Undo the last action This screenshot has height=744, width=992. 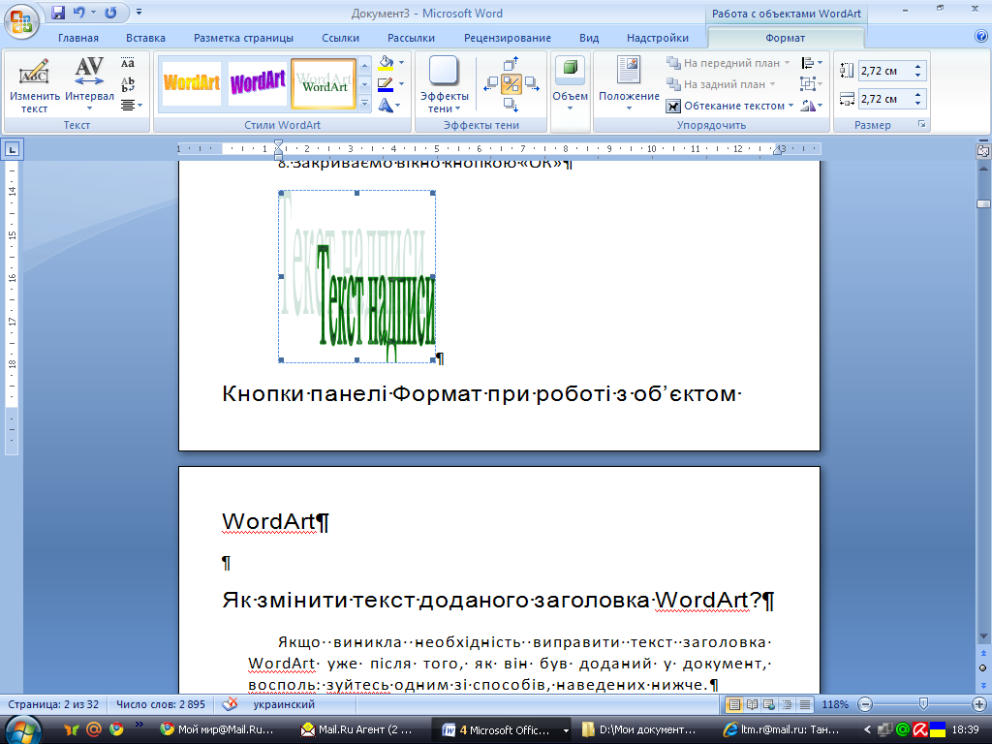(x=78, y=13)
